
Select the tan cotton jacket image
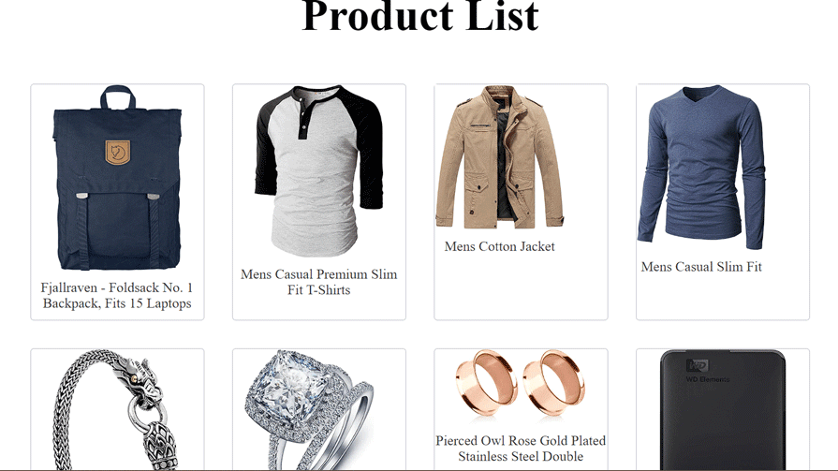point(500,157)
